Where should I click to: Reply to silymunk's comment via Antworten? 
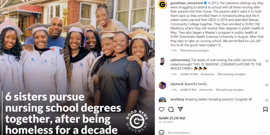click(x=206, y=90)
